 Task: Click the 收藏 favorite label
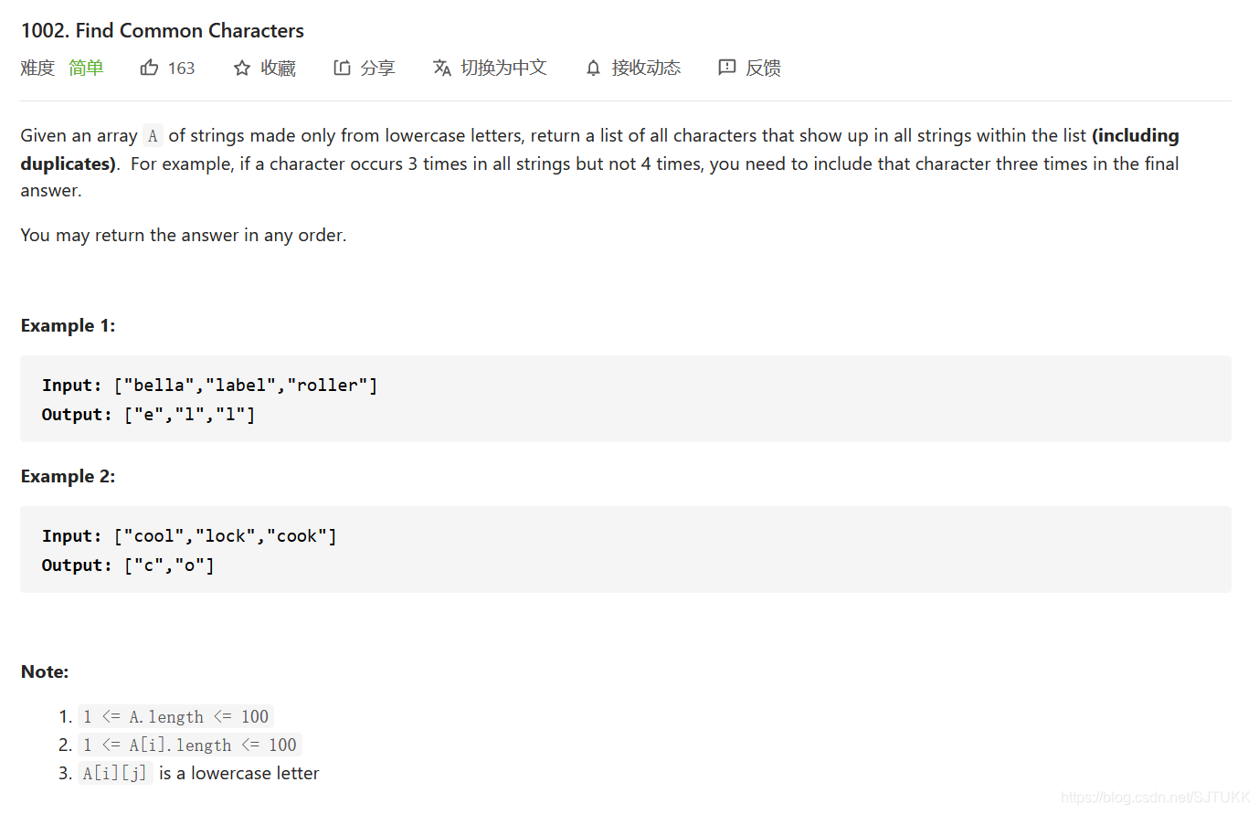pyautogui.click(x=278, y=68)
